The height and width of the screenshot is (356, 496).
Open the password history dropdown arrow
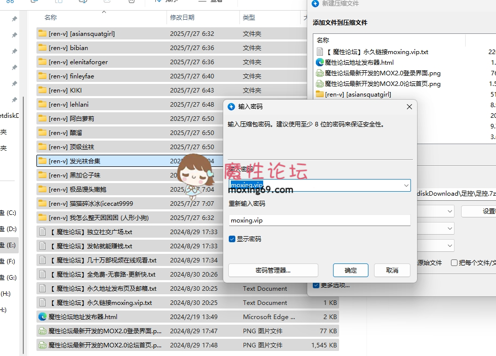click(x=406, y=185)
